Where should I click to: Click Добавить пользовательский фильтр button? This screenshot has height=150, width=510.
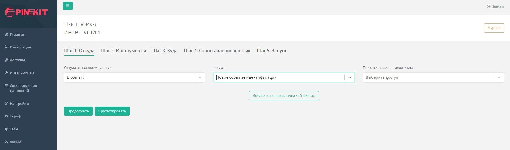284,96
